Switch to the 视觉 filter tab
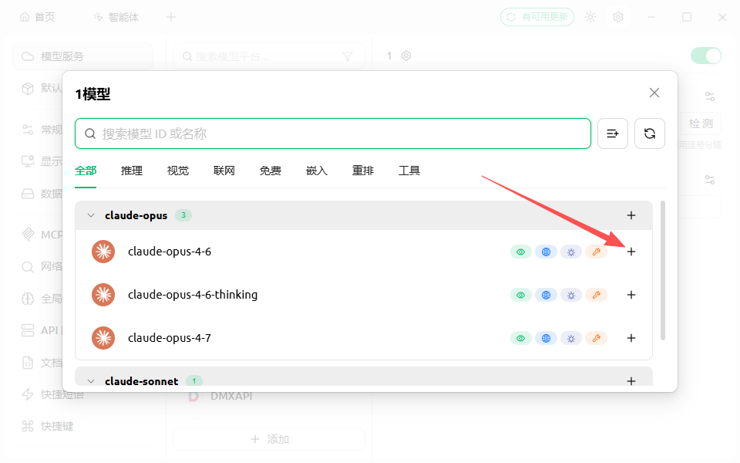This screenshot has height=463, width=740. click(178, 171)
